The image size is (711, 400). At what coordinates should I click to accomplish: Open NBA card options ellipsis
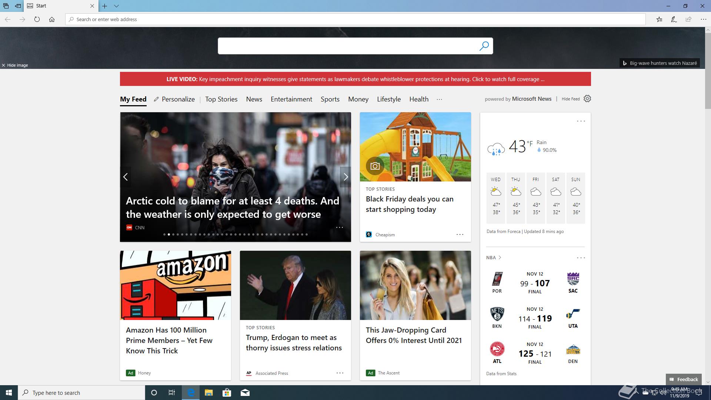[x=581, y=258]
